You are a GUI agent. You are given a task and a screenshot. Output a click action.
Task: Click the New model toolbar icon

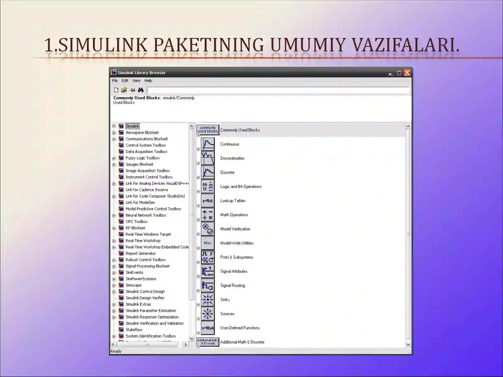tap(116, 90)
